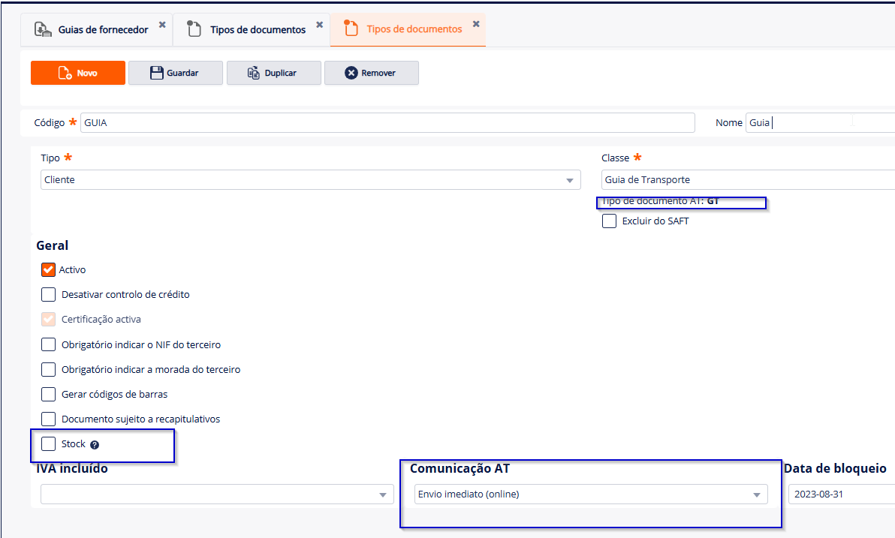Enable the Stock checkbox
Screen dimensions: 895x538
[x=49, y=444]
